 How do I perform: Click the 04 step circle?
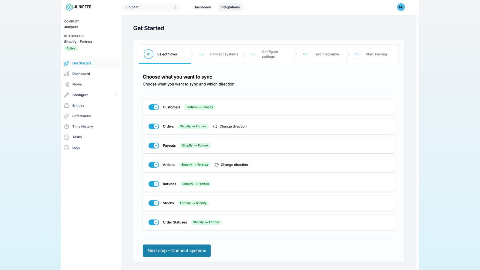[305, 54]
